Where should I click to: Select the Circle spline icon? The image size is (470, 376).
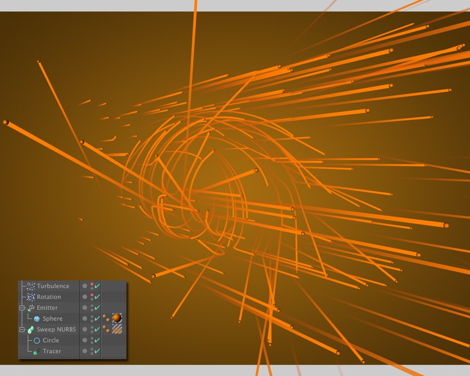tap(37, 340)
